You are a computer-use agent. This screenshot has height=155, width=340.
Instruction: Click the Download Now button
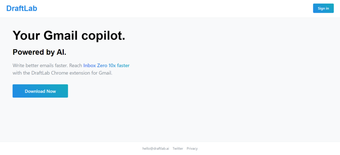(40, 91)
